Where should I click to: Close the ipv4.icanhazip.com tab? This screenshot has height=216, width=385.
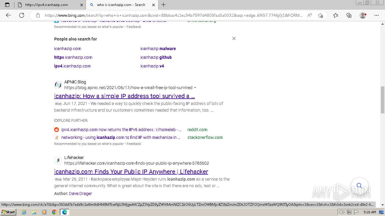click(x=82, y=5)
